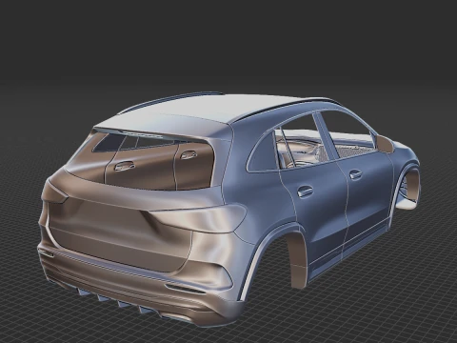The width and height of the screenshot is (457, 343).
Task: Select the car's front door handle
Action: coord(356,174)
